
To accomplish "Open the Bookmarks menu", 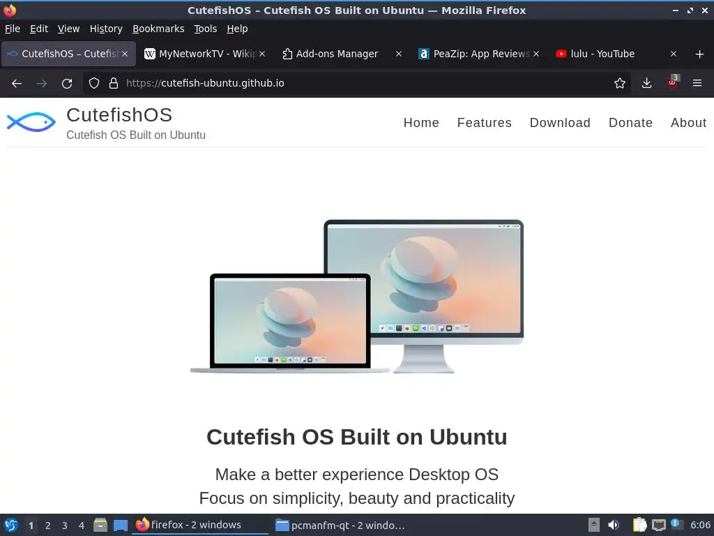I will click(158, 29).
